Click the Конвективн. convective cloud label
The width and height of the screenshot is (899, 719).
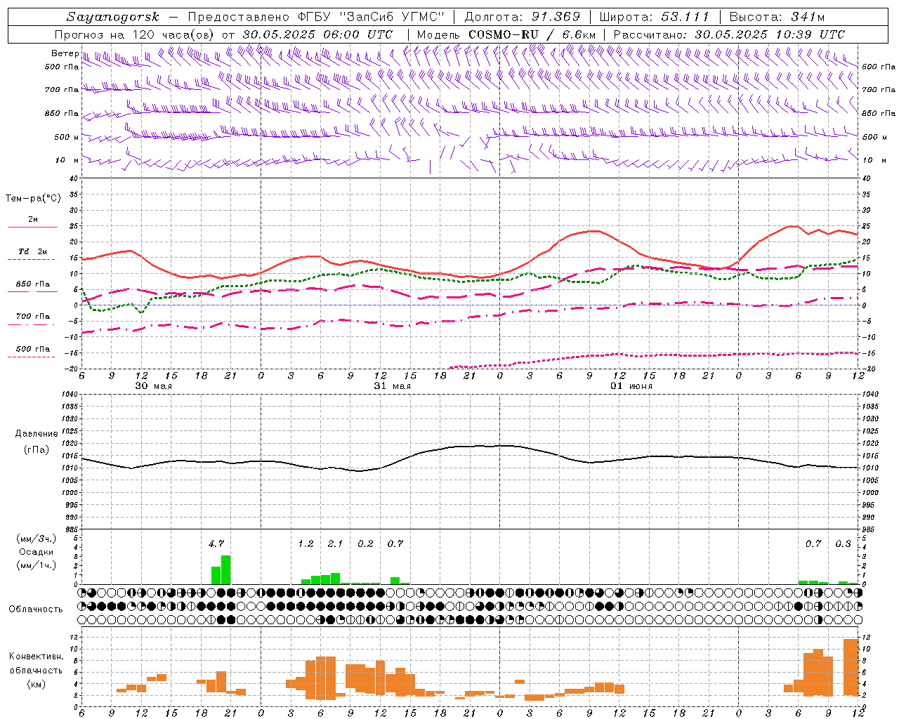click(36, 657)
